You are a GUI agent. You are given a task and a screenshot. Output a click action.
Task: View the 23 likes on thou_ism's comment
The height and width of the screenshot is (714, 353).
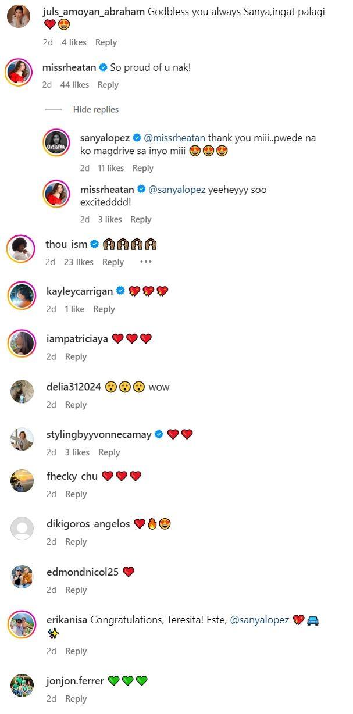79,262
